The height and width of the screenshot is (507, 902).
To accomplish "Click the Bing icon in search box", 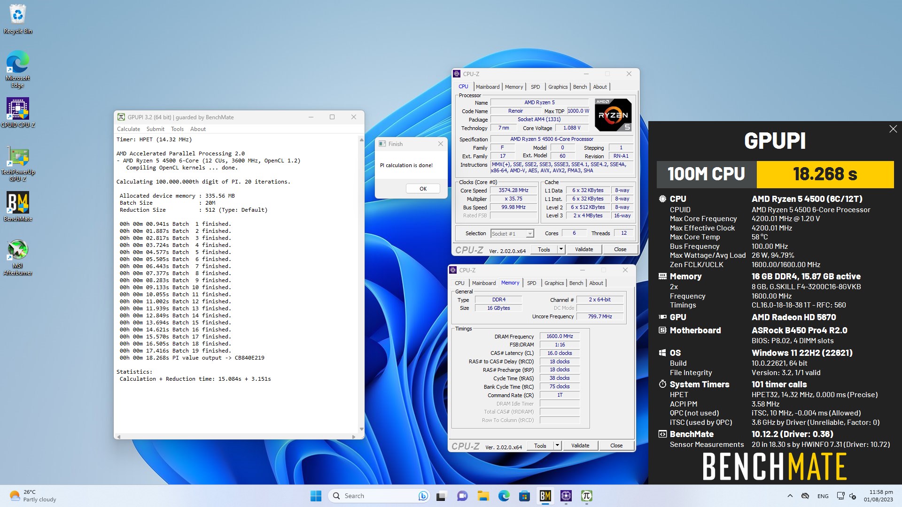I will [x=423, y=496].
